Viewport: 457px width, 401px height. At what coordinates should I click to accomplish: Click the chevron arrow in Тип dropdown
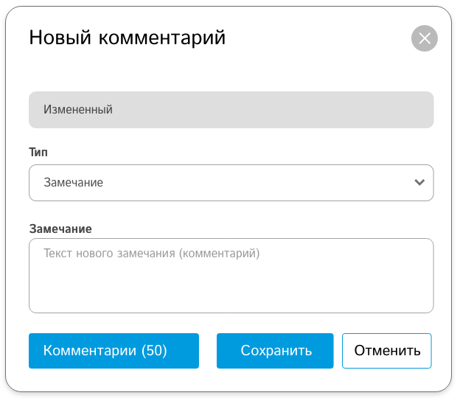(x=419, y=182)
